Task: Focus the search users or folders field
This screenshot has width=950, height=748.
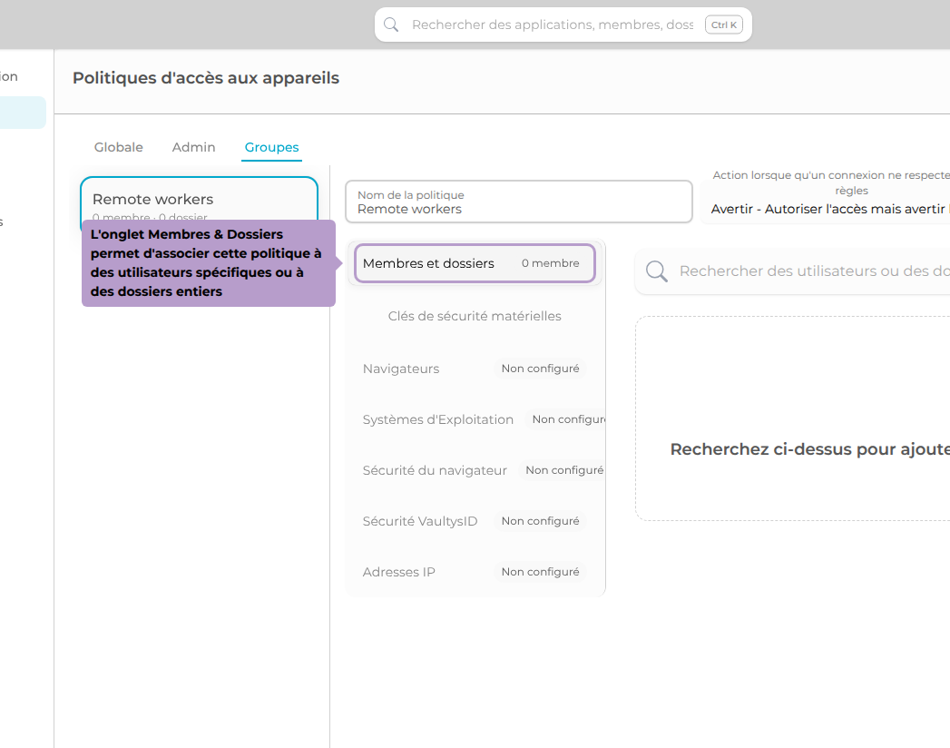Action: [792, 271]
